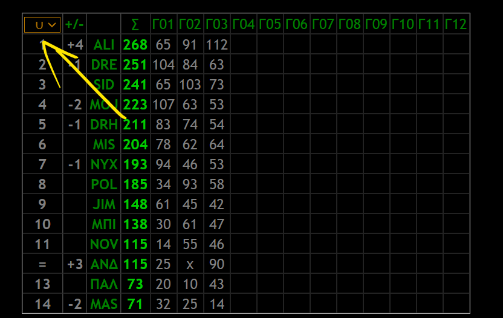
Task: Click the rank 13 cell
Action: tap(42, 284)
